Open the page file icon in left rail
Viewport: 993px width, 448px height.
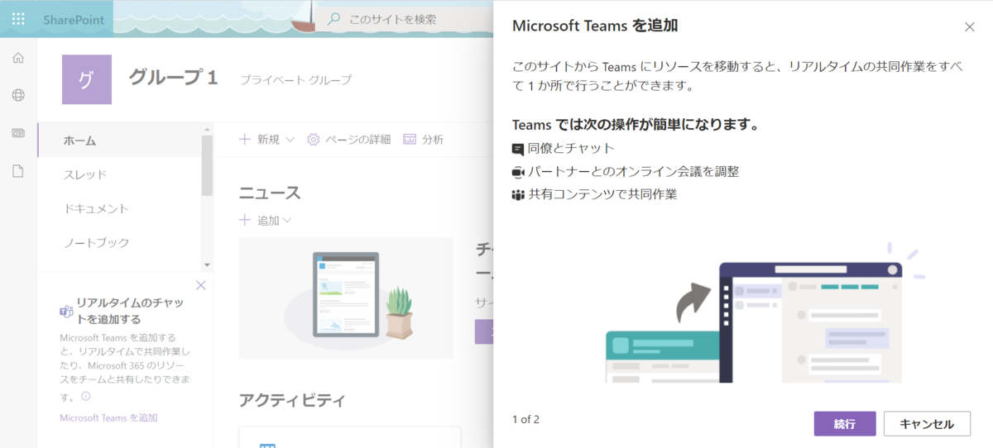click(x=18, y=171)
